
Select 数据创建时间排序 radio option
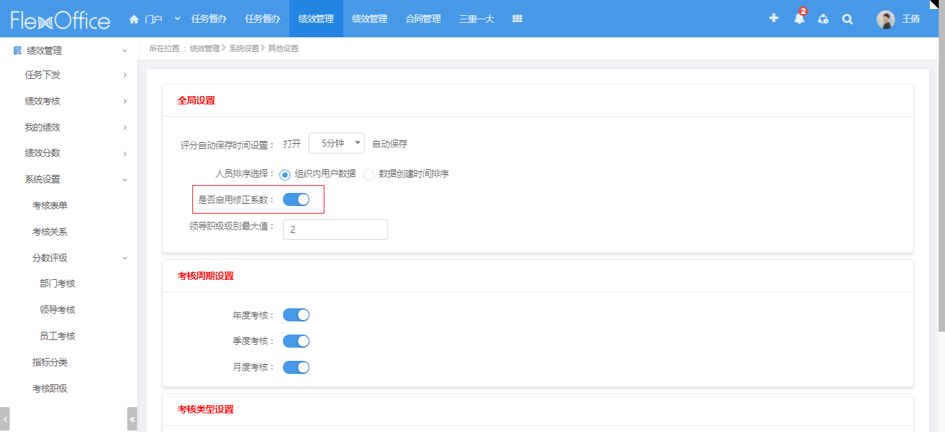click(x=369, y=174)
